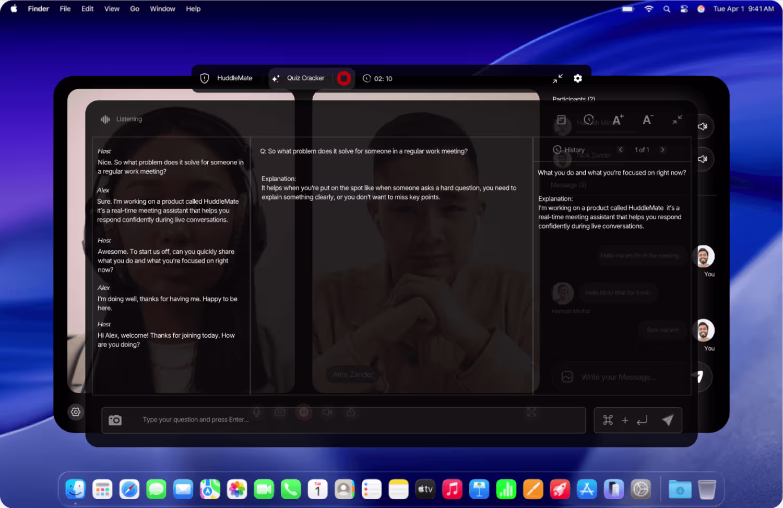Activate the Quiz Cracker sparkle button
783x508 pixels.
pyautogui.click(x=299, y=78)
